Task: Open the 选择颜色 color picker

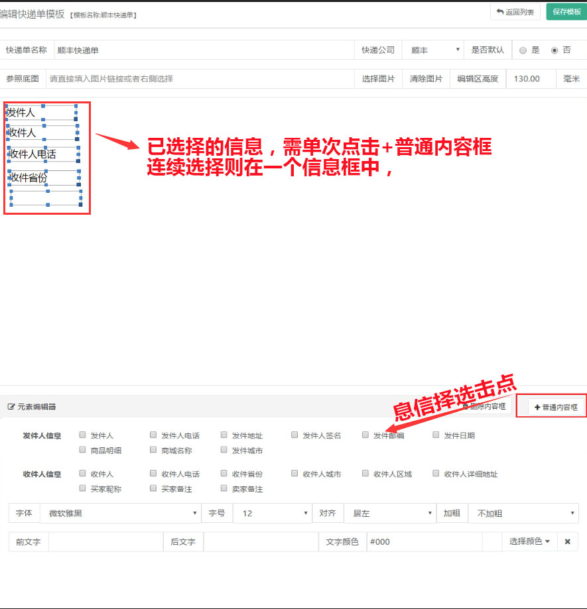Action: (x=529, y=542)
